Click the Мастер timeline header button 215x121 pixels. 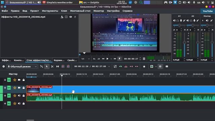click(x=13, y=74)
